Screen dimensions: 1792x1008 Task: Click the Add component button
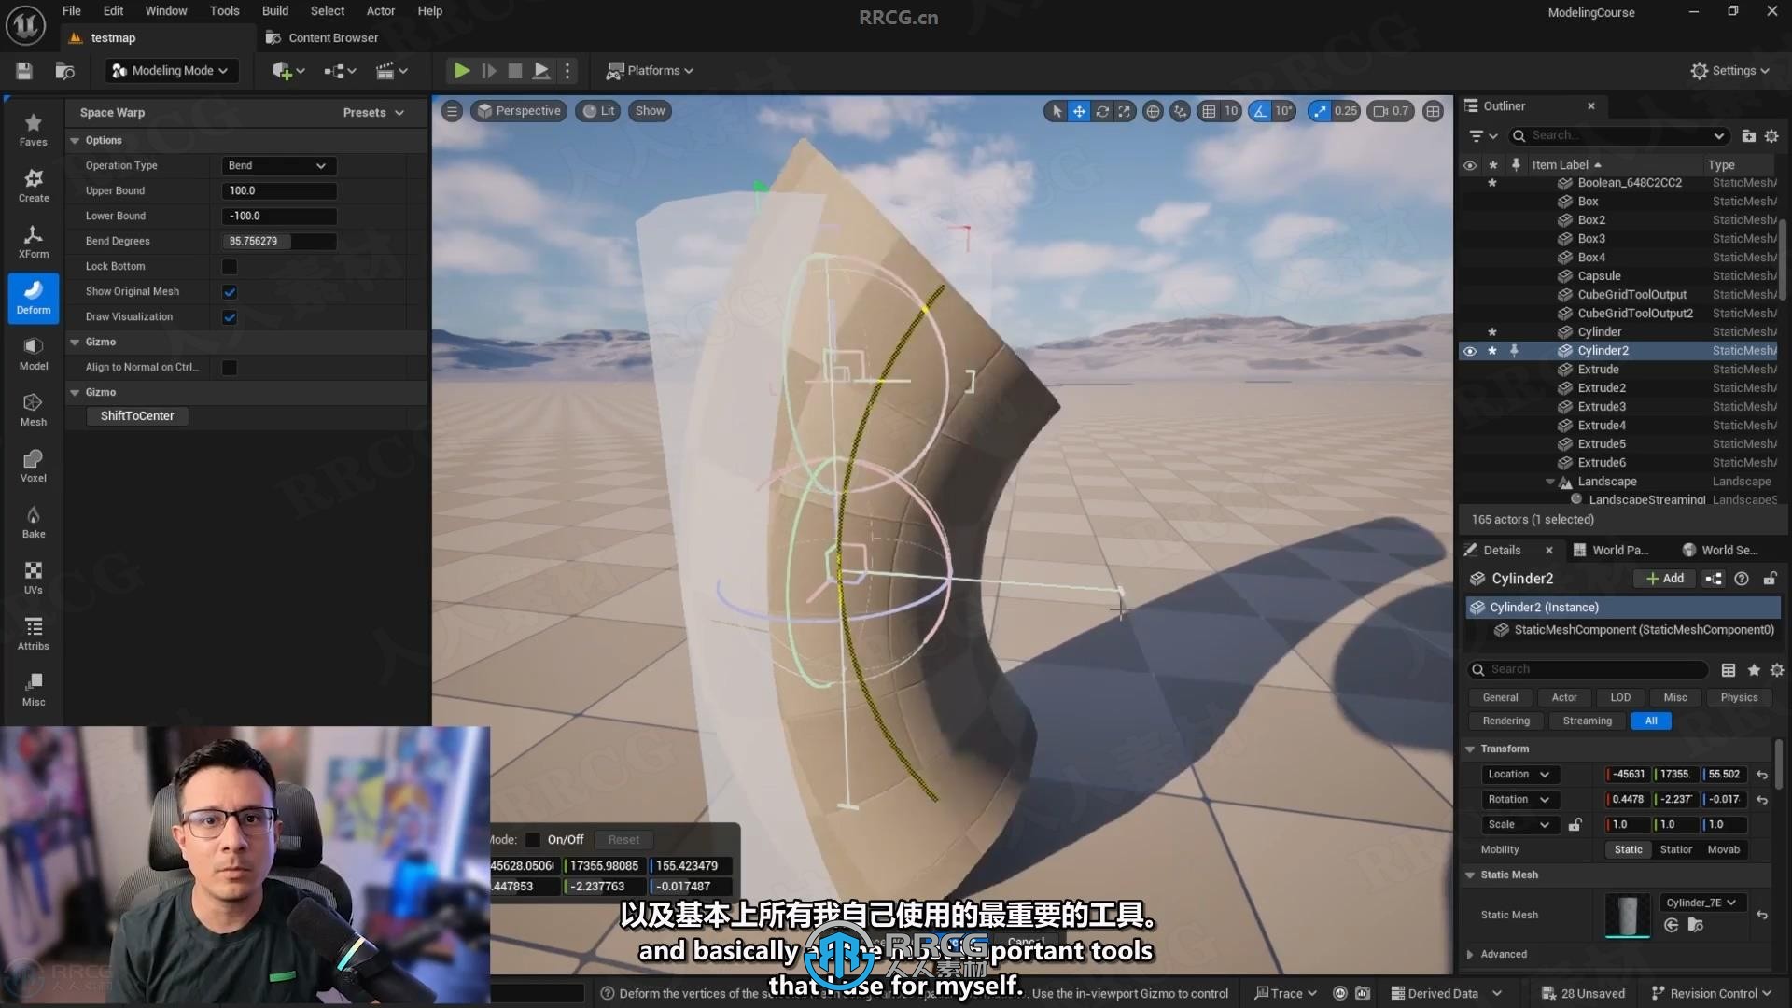1664,580
